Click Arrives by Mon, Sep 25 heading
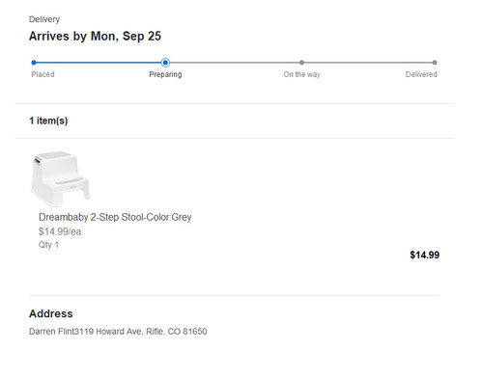Image resolution: width=483 pixels, height=377 pixels. 95,37
